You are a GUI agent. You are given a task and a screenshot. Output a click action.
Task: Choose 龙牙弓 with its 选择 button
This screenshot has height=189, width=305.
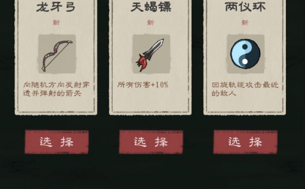pyautogui.click(x=56, y=142)
